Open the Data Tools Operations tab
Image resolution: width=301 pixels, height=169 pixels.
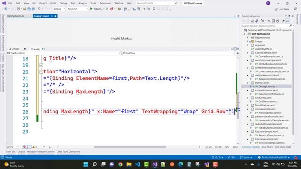pyautogui.click(x=69, y=152)
